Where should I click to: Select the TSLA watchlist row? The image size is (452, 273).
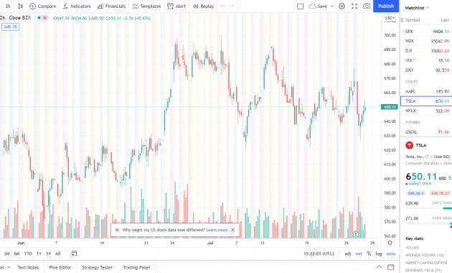pos(427,101)
